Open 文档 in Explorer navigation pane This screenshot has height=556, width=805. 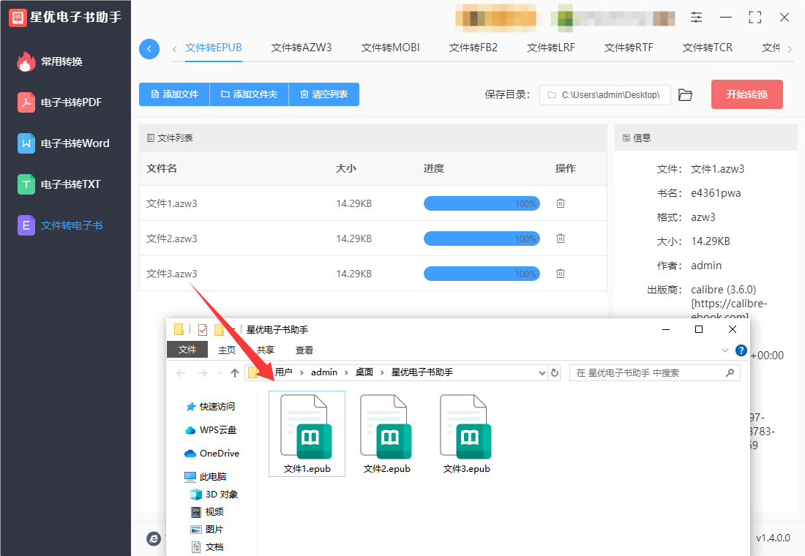(x=207, y=546)
